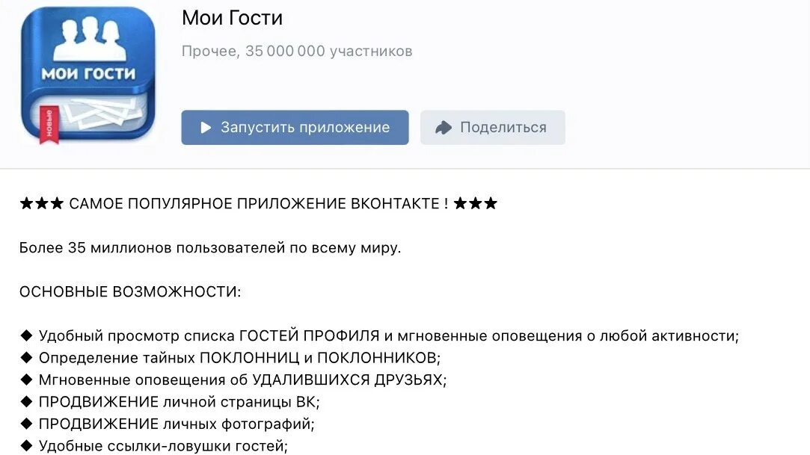
Task: Click the diamond bullet beside Удобные ссылки-ловушки гостей
Action: pyautogui.click(x=27, y=446)
